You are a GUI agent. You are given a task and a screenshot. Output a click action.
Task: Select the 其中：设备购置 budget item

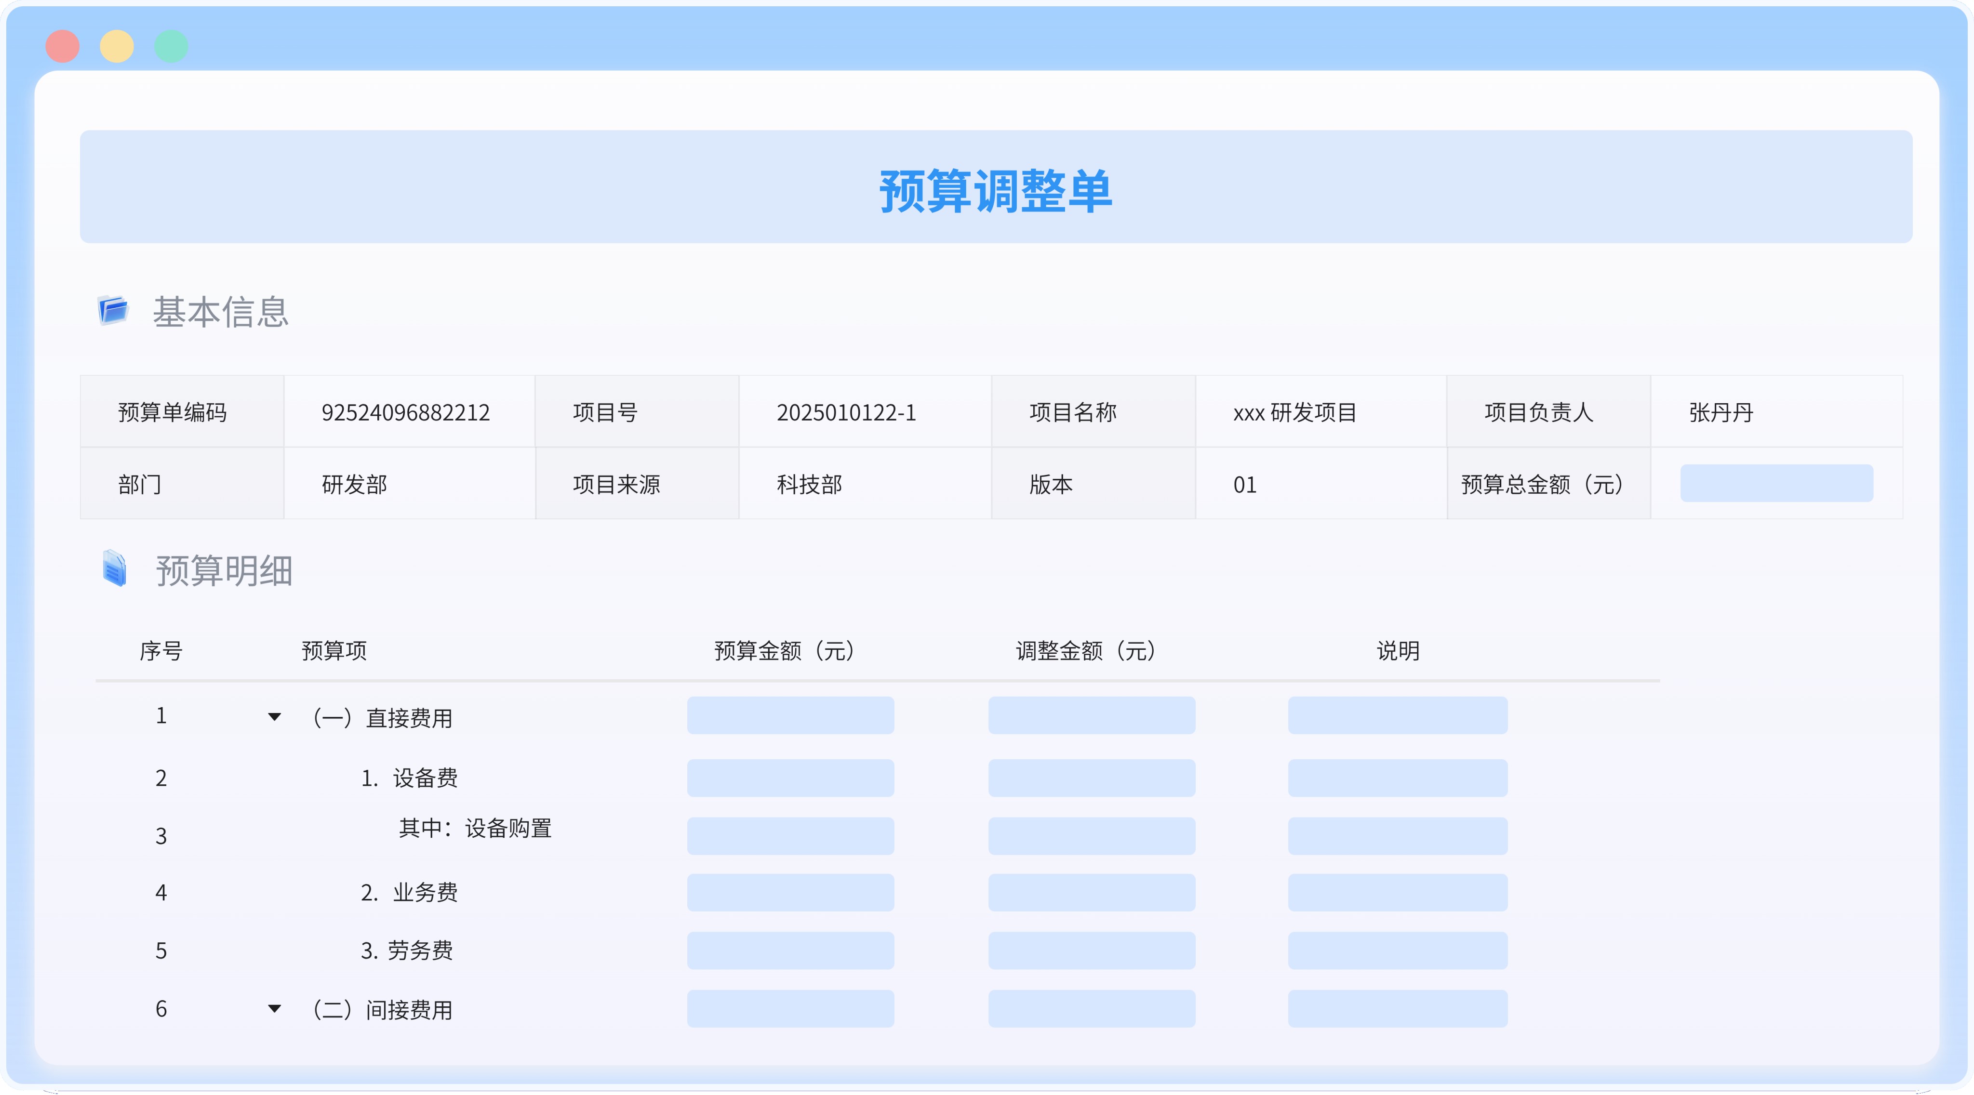tap(475, 828)
